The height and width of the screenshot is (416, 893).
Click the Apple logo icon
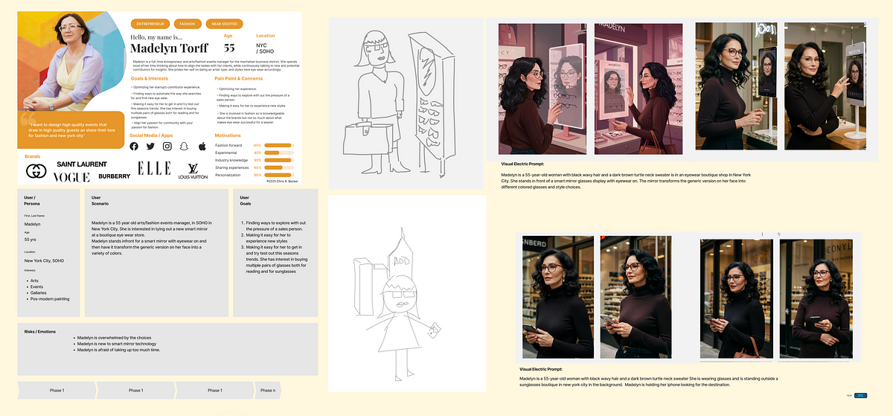[201, 147]
